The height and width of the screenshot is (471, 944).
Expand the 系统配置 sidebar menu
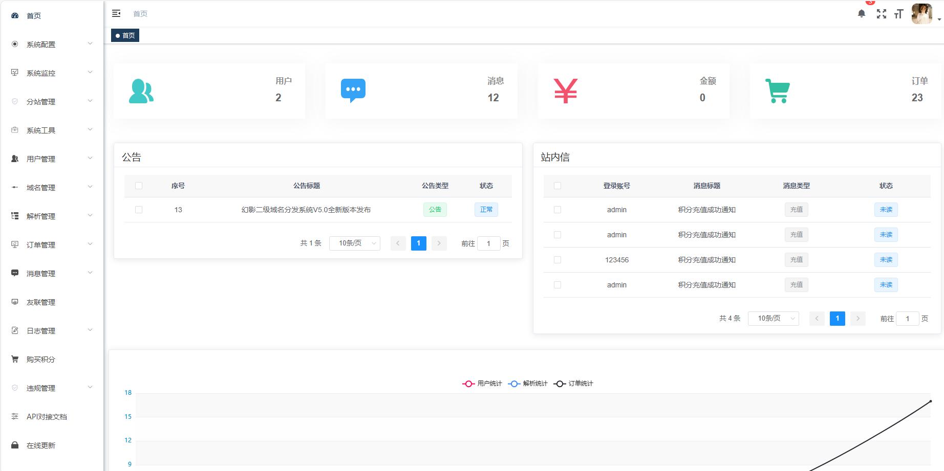tap(51, 44)
